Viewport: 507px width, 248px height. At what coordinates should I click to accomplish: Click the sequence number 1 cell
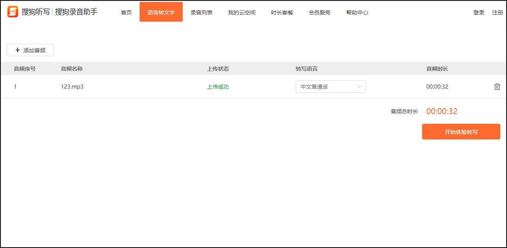coord(15,87)
